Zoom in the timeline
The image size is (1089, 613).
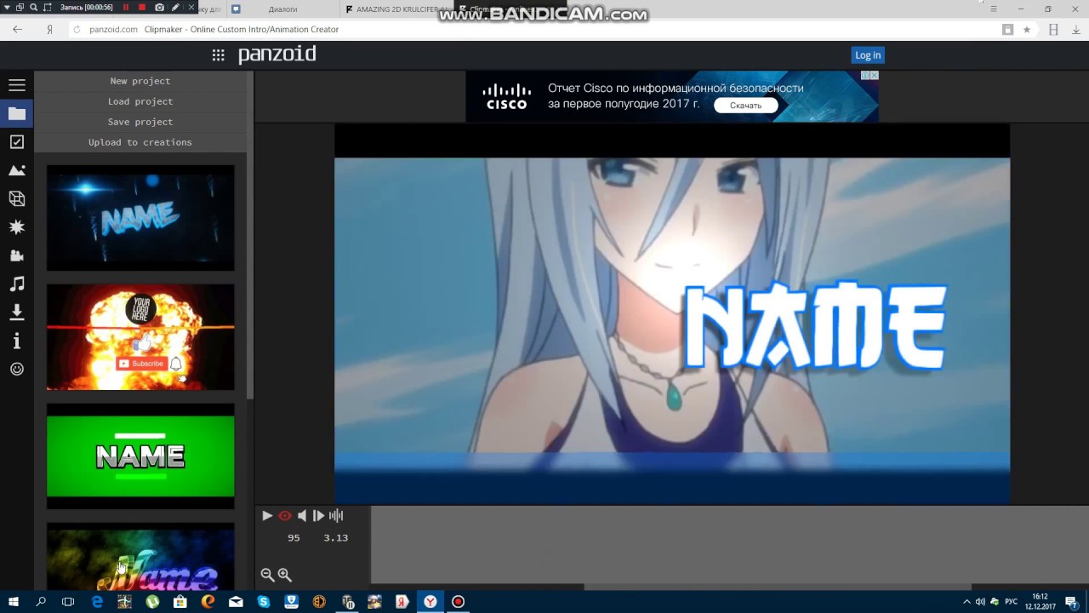click(285, 575)
